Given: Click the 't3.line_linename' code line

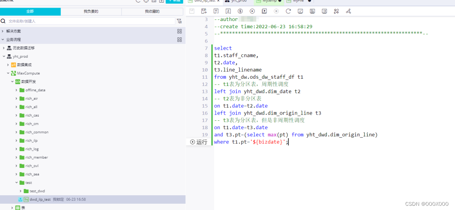Looking at the screenshot, I should click(x=238, y=70).
